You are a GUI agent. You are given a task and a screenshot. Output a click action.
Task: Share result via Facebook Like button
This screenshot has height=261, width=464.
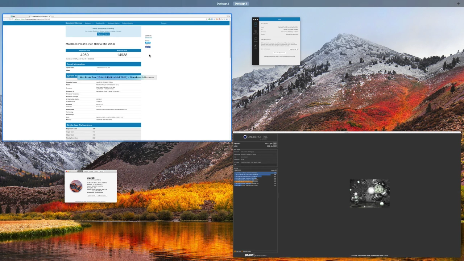click(x=148, y=47)
